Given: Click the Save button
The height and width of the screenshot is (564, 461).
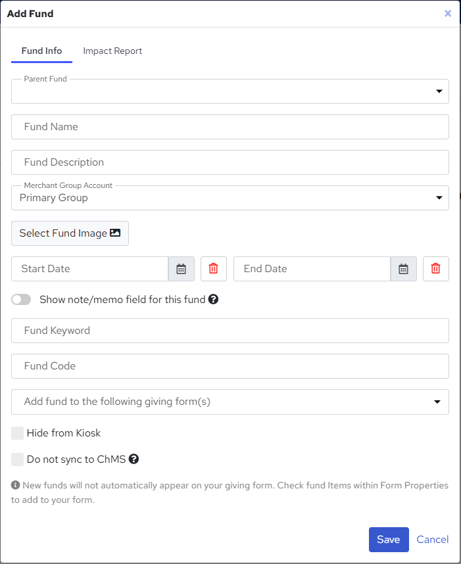Looking at the screenshot, I should (x=389, y=540).
